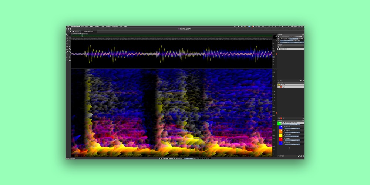Viewport: 370px width, 185px height.
Task: Click the round dial at timeline's right end
Action: click(x=275, y=37)
